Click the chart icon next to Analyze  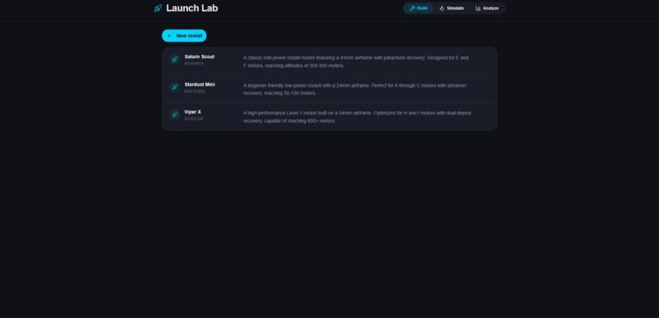click(477, 8)
